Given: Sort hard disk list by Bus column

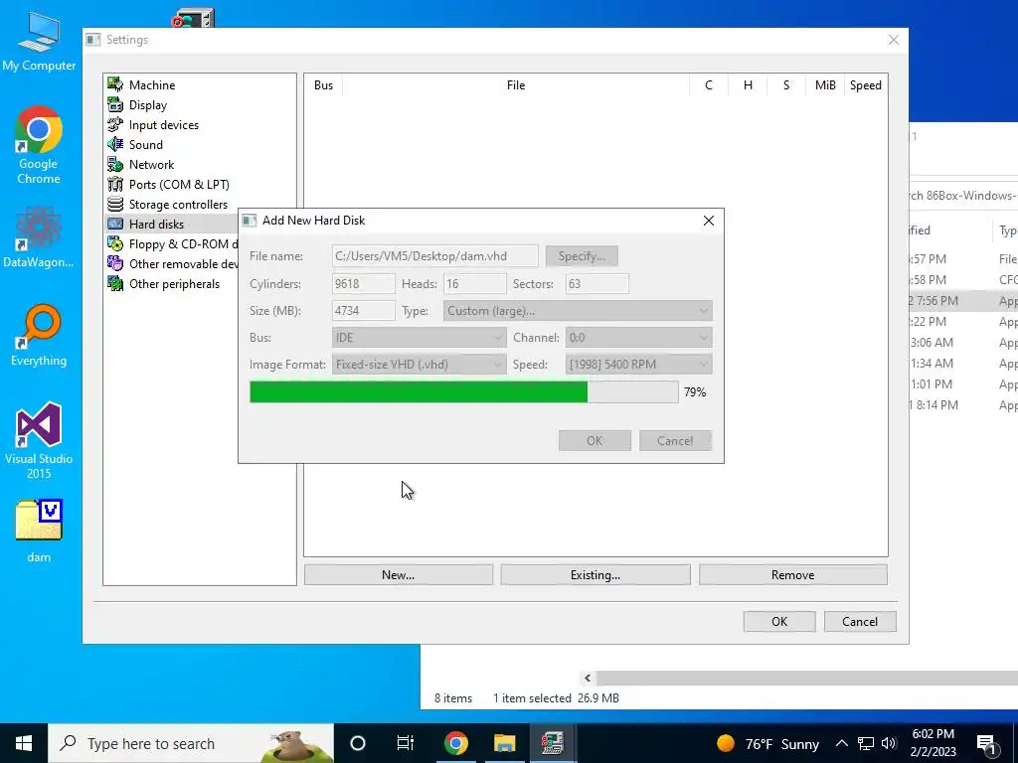Looking at the screenshot, I should 323,85.
